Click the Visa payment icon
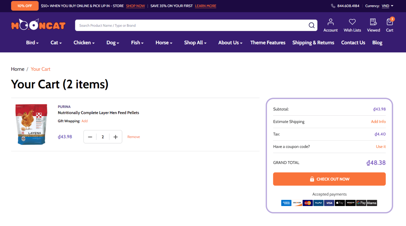The height and width of the screenshot is (226, 406). [329, 203]
